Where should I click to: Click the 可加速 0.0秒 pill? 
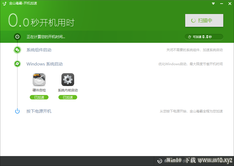(204, 37)
